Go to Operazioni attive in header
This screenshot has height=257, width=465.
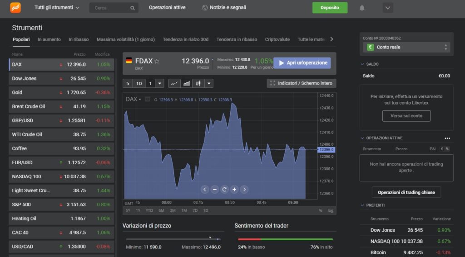click(167, 7)
